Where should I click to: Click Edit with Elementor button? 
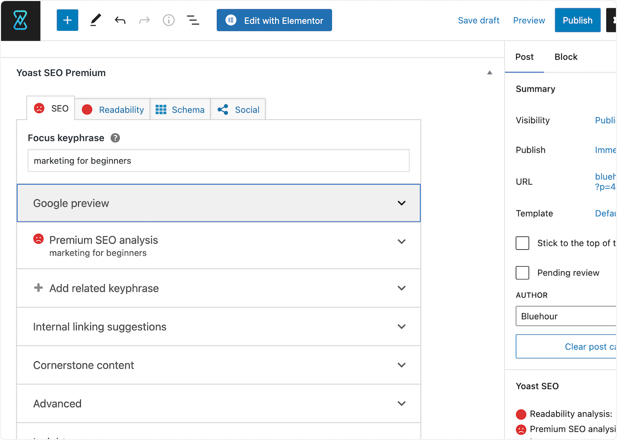tap(274, 21)
